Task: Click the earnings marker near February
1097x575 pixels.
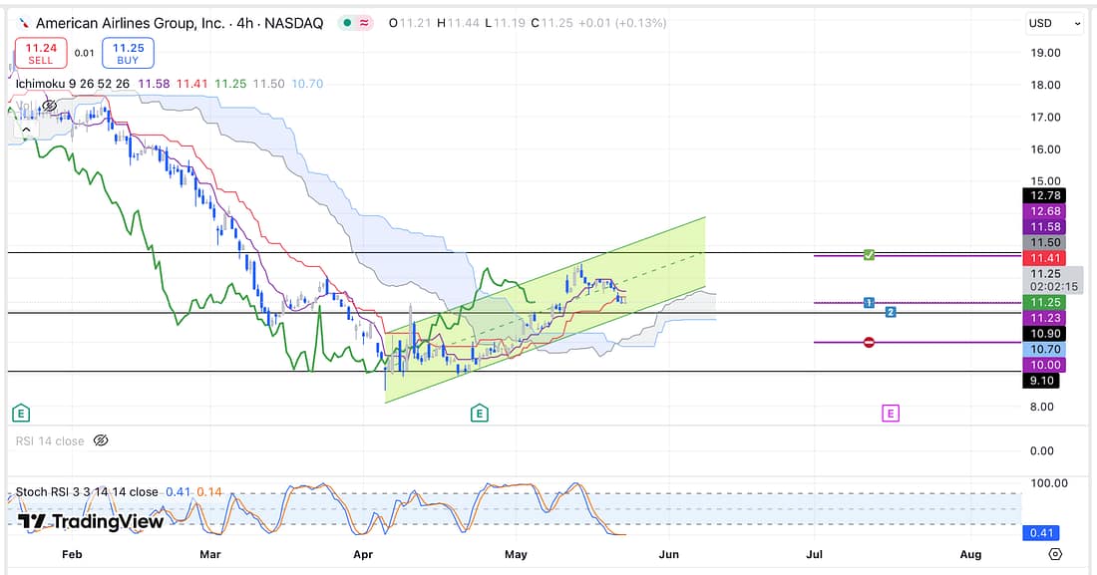Action: click(19, 412)
